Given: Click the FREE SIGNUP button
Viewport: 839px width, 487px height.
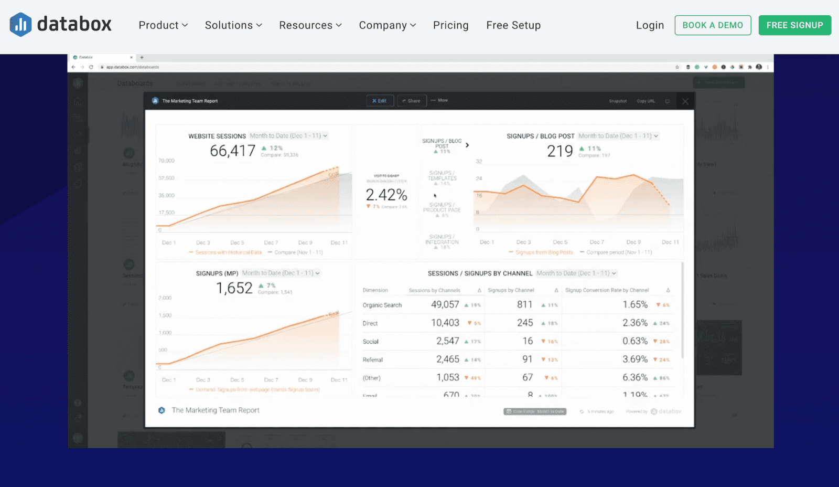Looking at the screenshot, I should (794, 25).
